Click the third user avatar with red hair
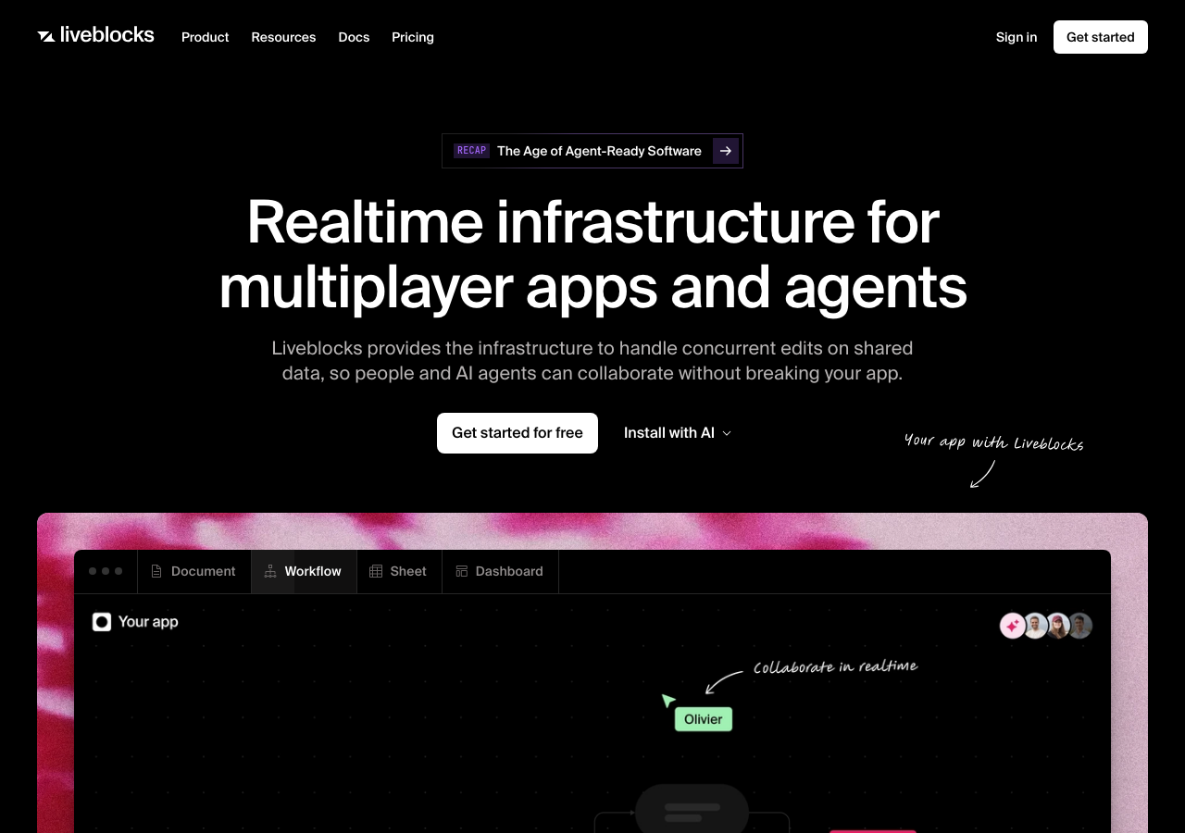1185x833 pixels. click(x=1058, y=626)
